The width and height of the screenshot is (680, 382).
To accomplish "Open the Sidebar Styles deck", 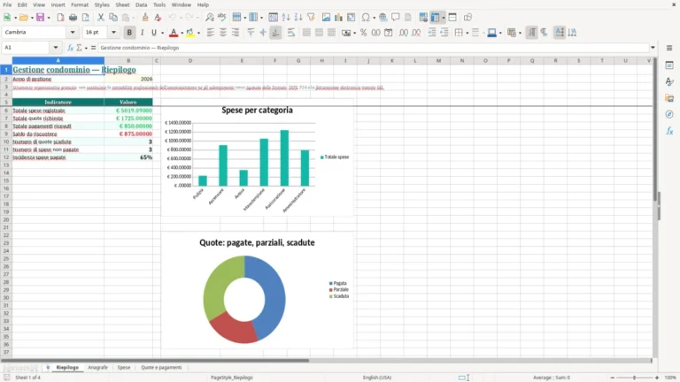I will pyautogui.click(x=669, y=82).
